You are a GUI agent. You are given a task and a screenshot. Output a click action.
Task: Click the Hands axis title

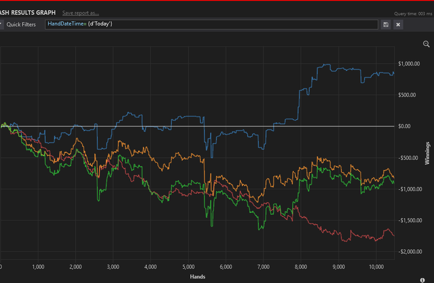[x=198, y=277]
